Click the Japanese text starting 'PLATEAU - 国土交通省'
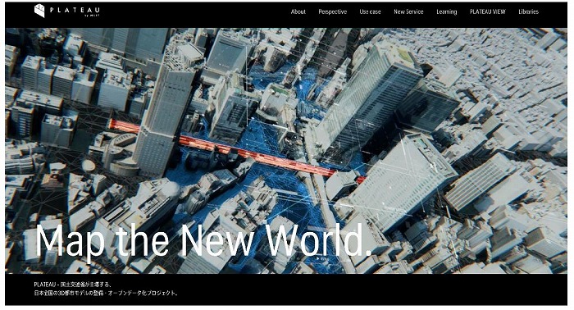 [x=72, y=285]
